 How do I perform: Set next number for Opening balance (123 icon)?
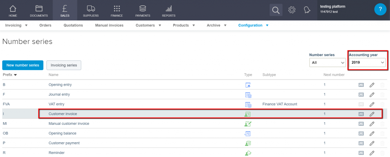pos(361,133)
